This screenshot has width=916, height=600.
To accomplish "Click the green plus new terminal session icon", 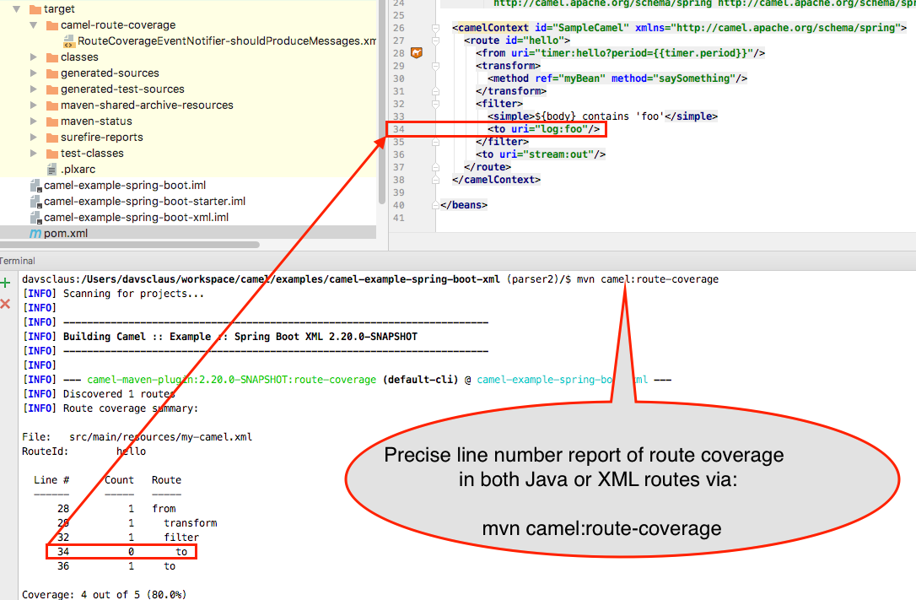I will pos(5,284).
